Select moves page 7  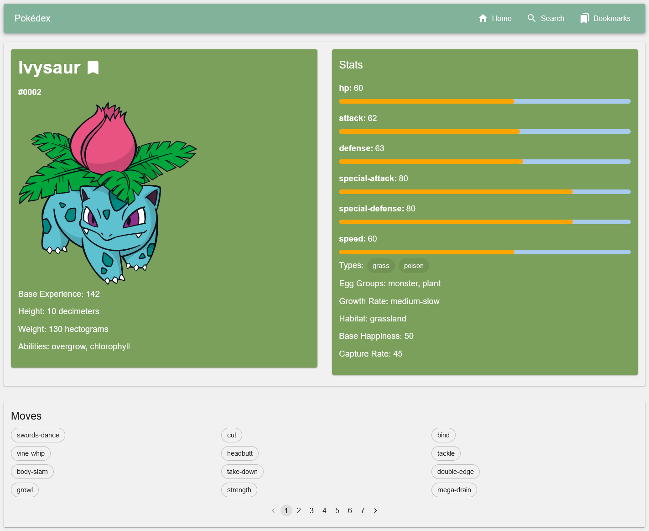pos(363,510)
